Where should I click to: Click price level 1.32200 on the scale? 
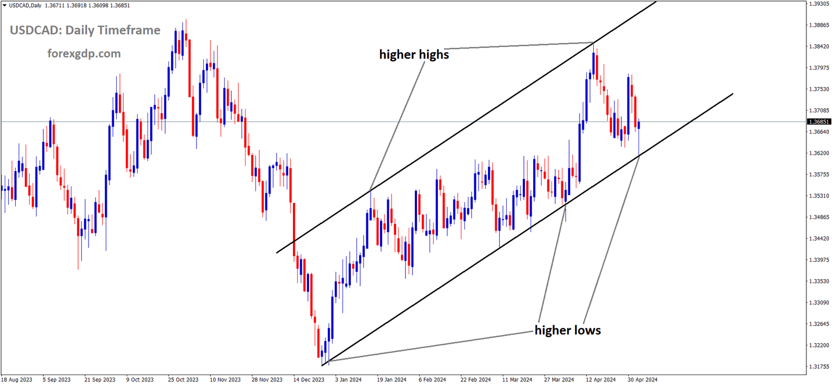point(819,345)
